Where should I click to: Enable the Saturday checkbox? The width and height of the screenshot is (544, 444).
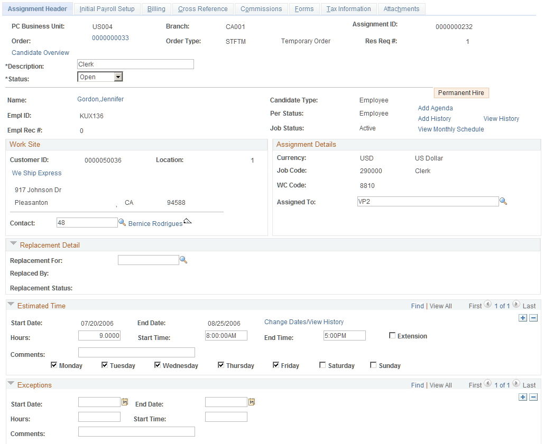[322, 365]
